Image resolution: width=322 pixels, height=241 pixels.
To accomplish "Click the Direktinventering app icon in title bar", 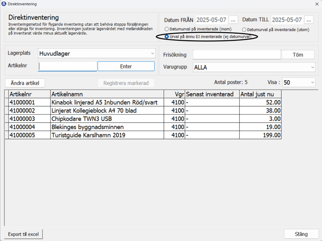I will (4, 4).
